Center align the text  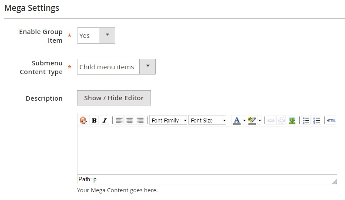click(x=130, y=121)
